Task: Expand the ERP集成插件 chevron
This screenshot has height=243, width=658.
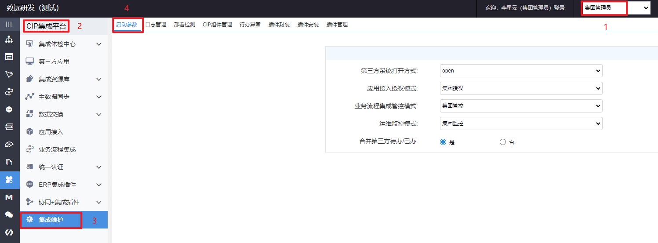Action: coord(99,185)
